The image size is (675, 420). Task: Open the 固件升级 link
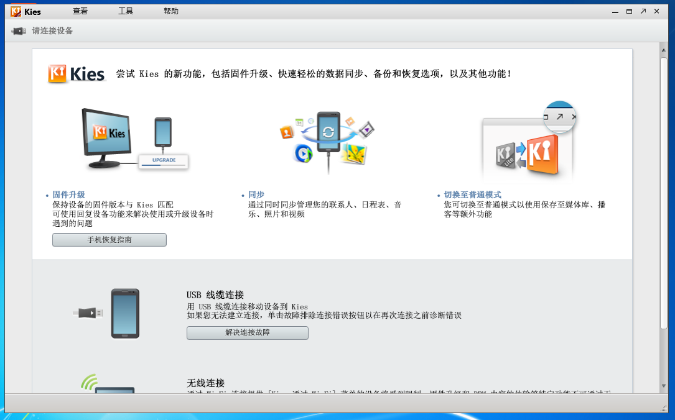(69, 194)
